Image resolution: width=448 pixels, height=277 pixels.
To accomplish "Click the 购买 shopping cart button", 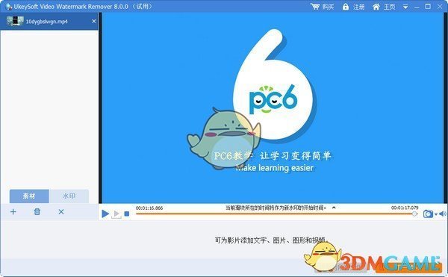I will [x=322, y=7].
